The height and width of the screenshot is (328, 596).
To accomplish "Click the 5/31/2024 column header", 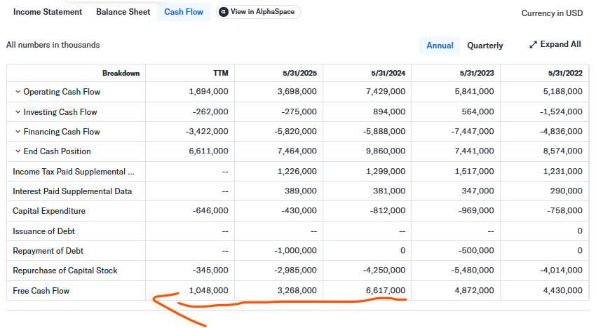I will click(x=388, y=74).
